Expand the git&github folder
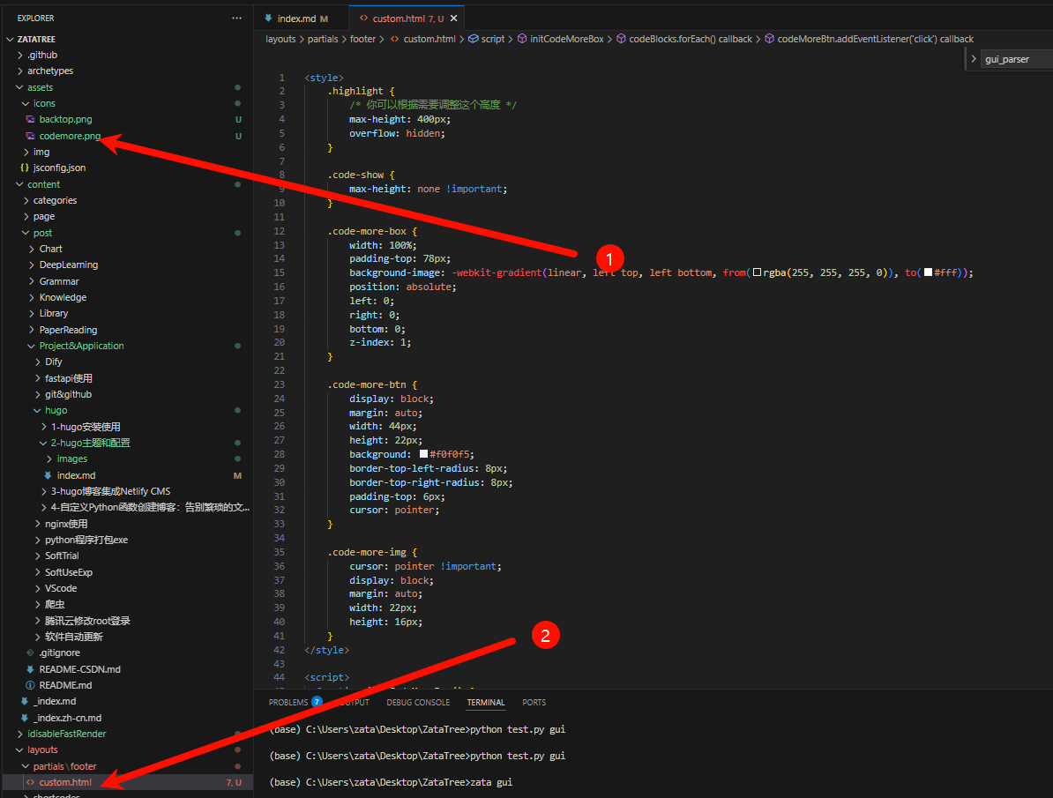Image resolution: width=1053 pixels, height=798 pixels. (x=38, y=394)
